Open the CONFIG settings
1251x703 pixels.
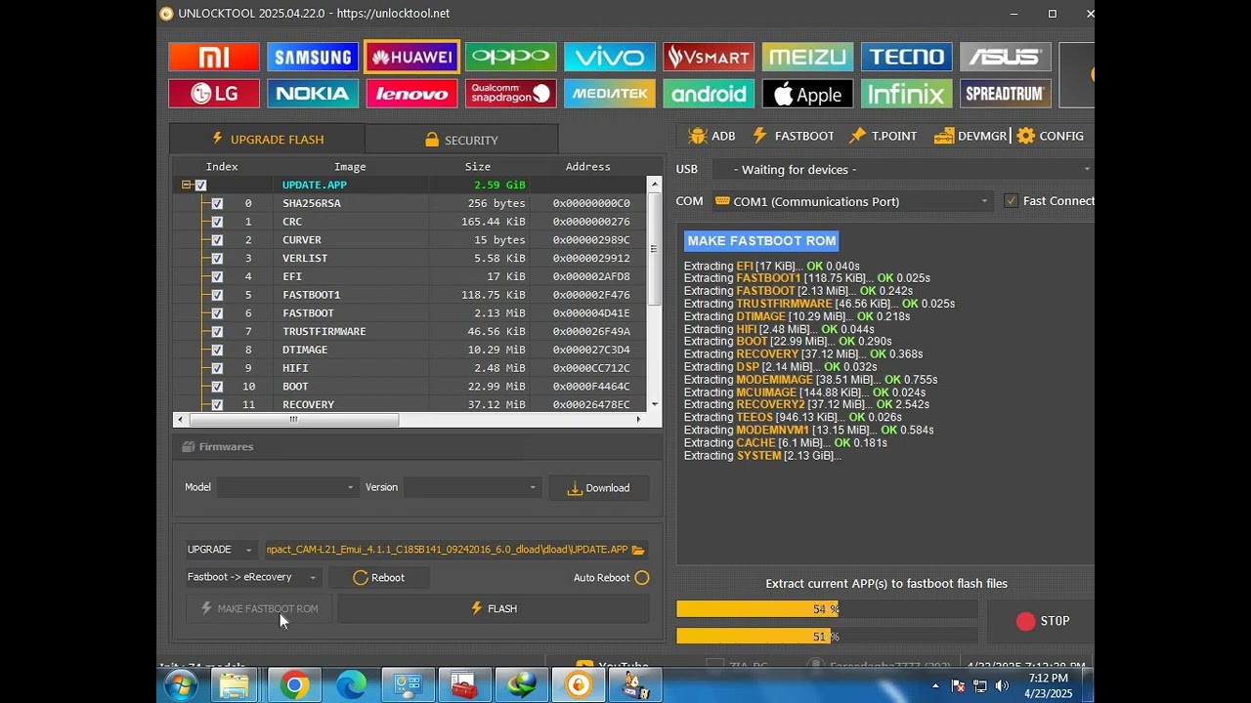pos(1051,136)
